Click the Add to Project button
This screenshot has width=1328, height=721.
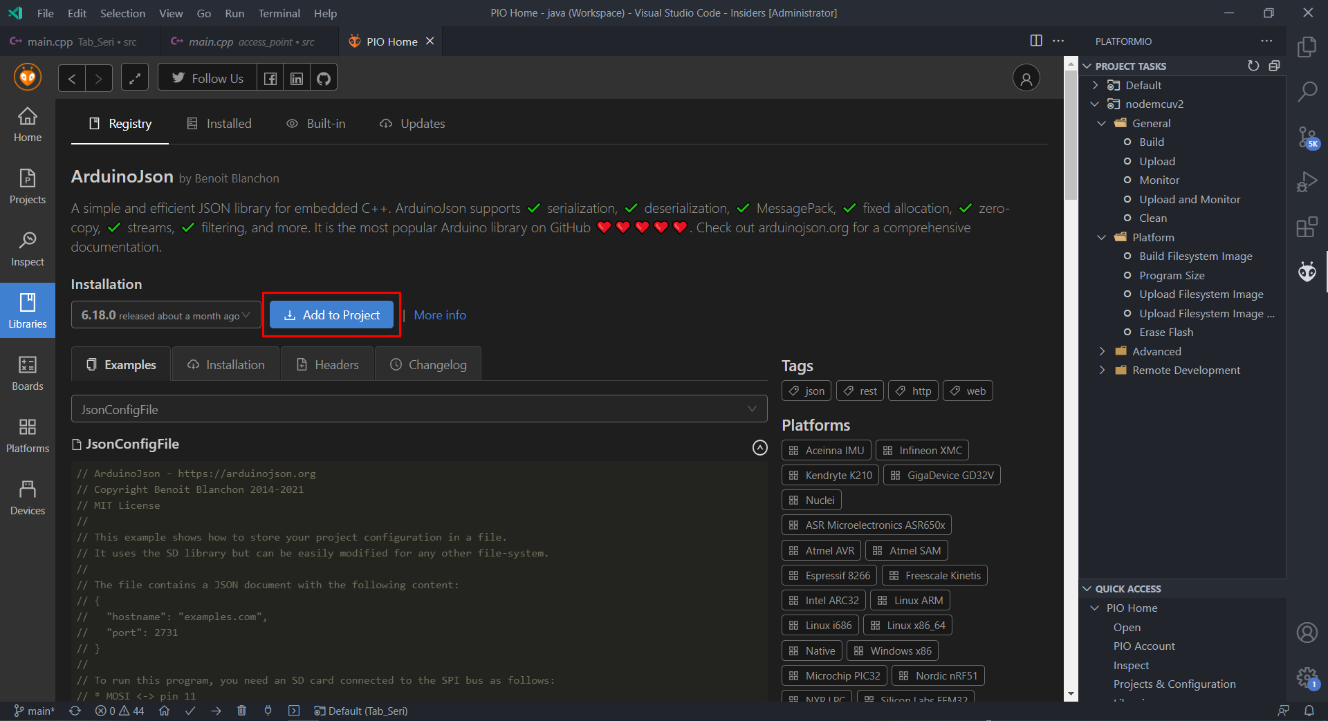pos(331,315)
